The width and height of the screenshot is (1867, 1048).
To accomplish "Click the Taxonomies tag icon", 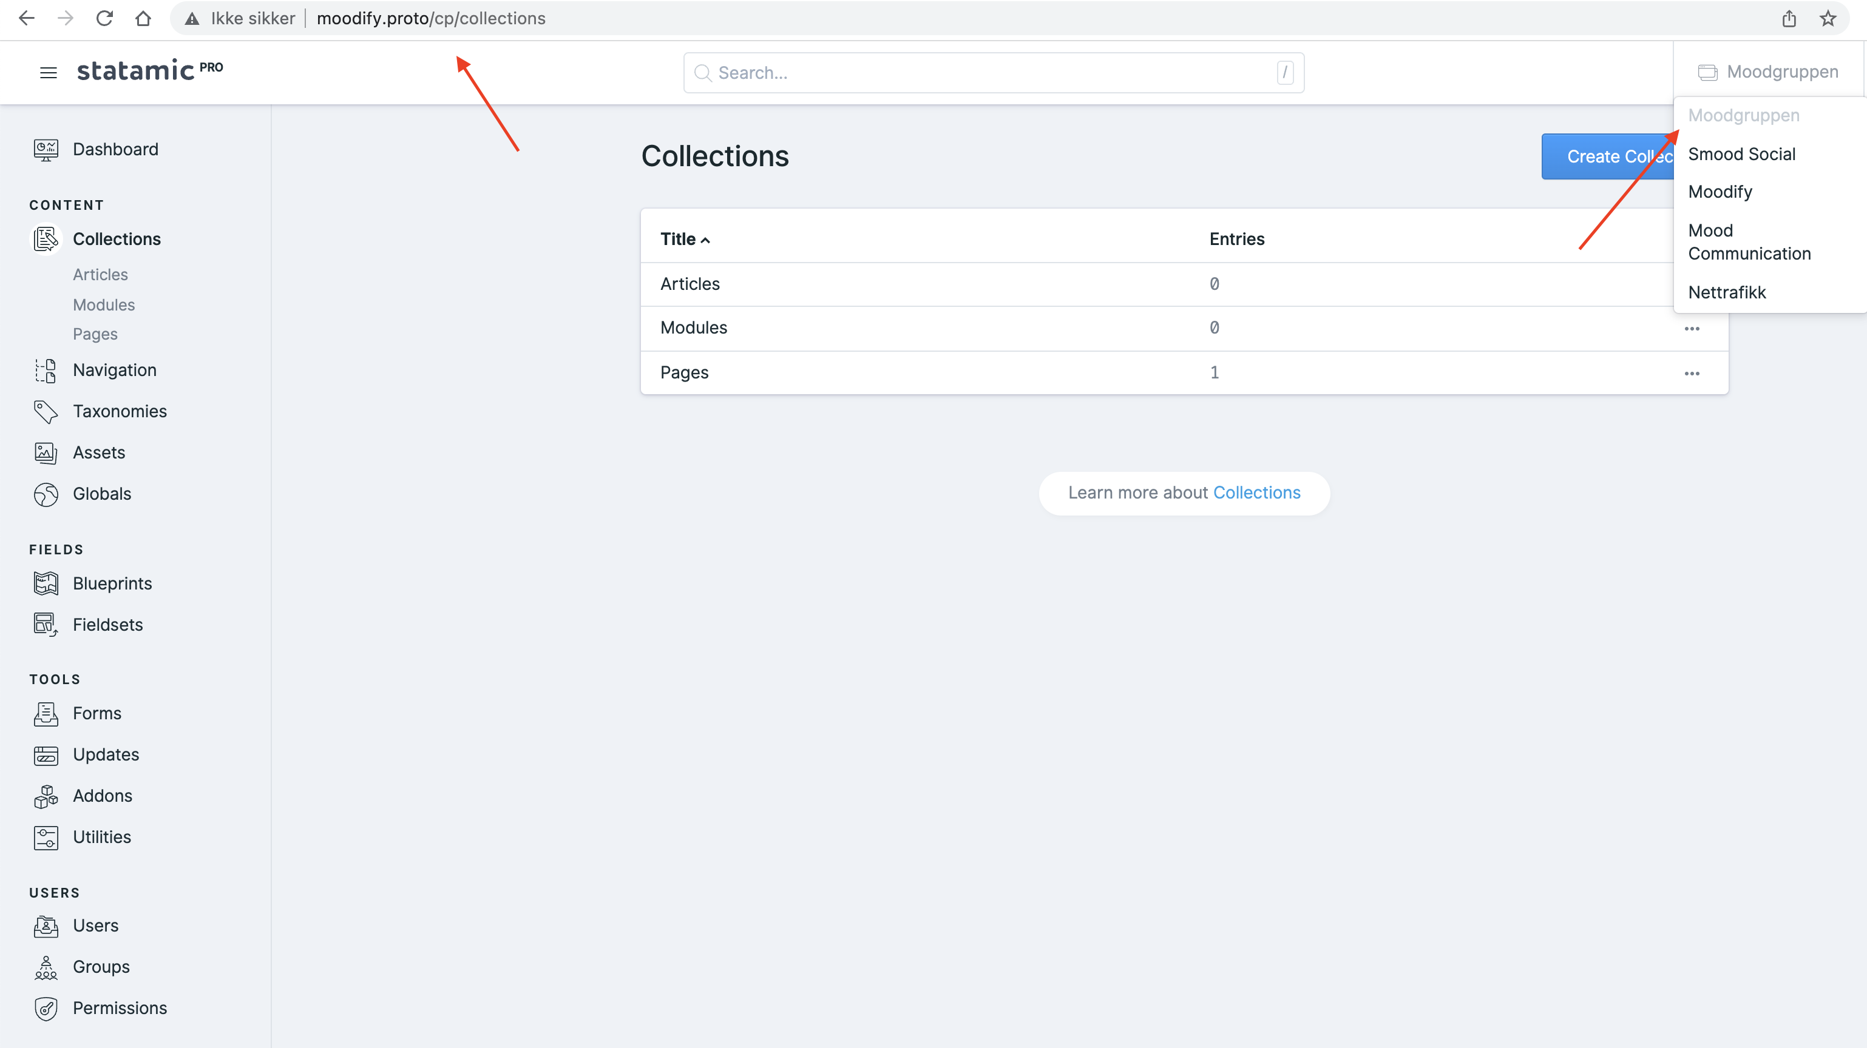I will pyautogui.click(x=46, y=412).
